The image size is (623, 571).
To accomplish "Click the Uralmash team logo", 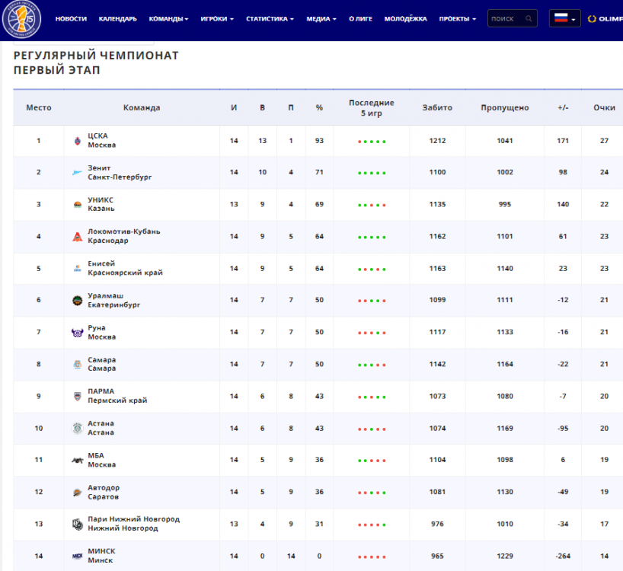I will coord(77,301).
